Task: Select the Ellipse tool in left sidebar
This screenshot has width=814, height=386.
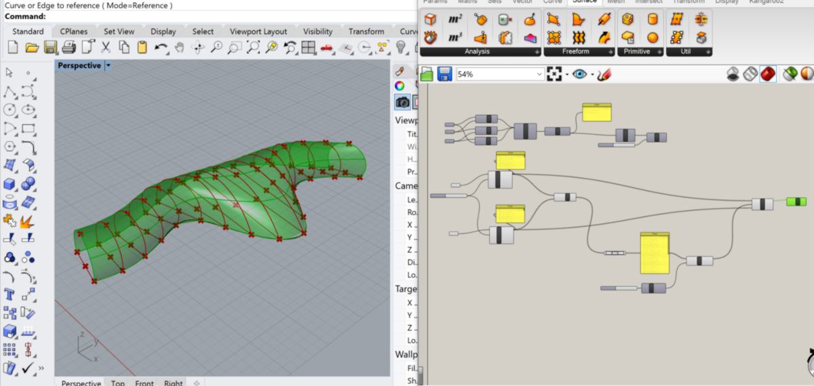Action: pos(28,109)
